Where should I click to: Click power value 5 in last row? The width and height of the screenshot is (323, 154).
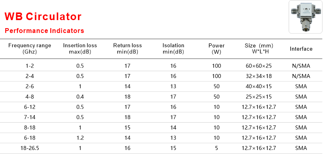(x=216, y=148)
